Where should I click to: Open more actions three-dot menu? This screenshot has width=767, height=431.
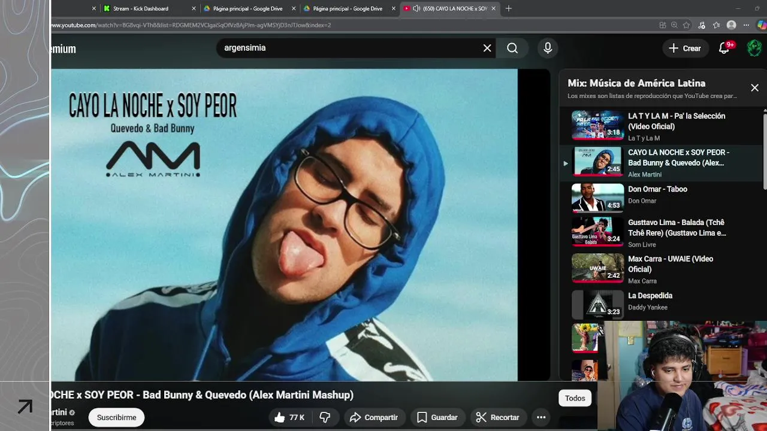[x=541, y=417]
